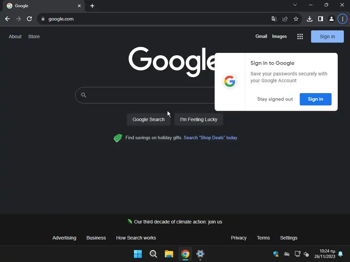The height and width of the screenshot is (262, 350).
Task: Click the Google logo in the sign-in popup
Action: pos(230,81)
